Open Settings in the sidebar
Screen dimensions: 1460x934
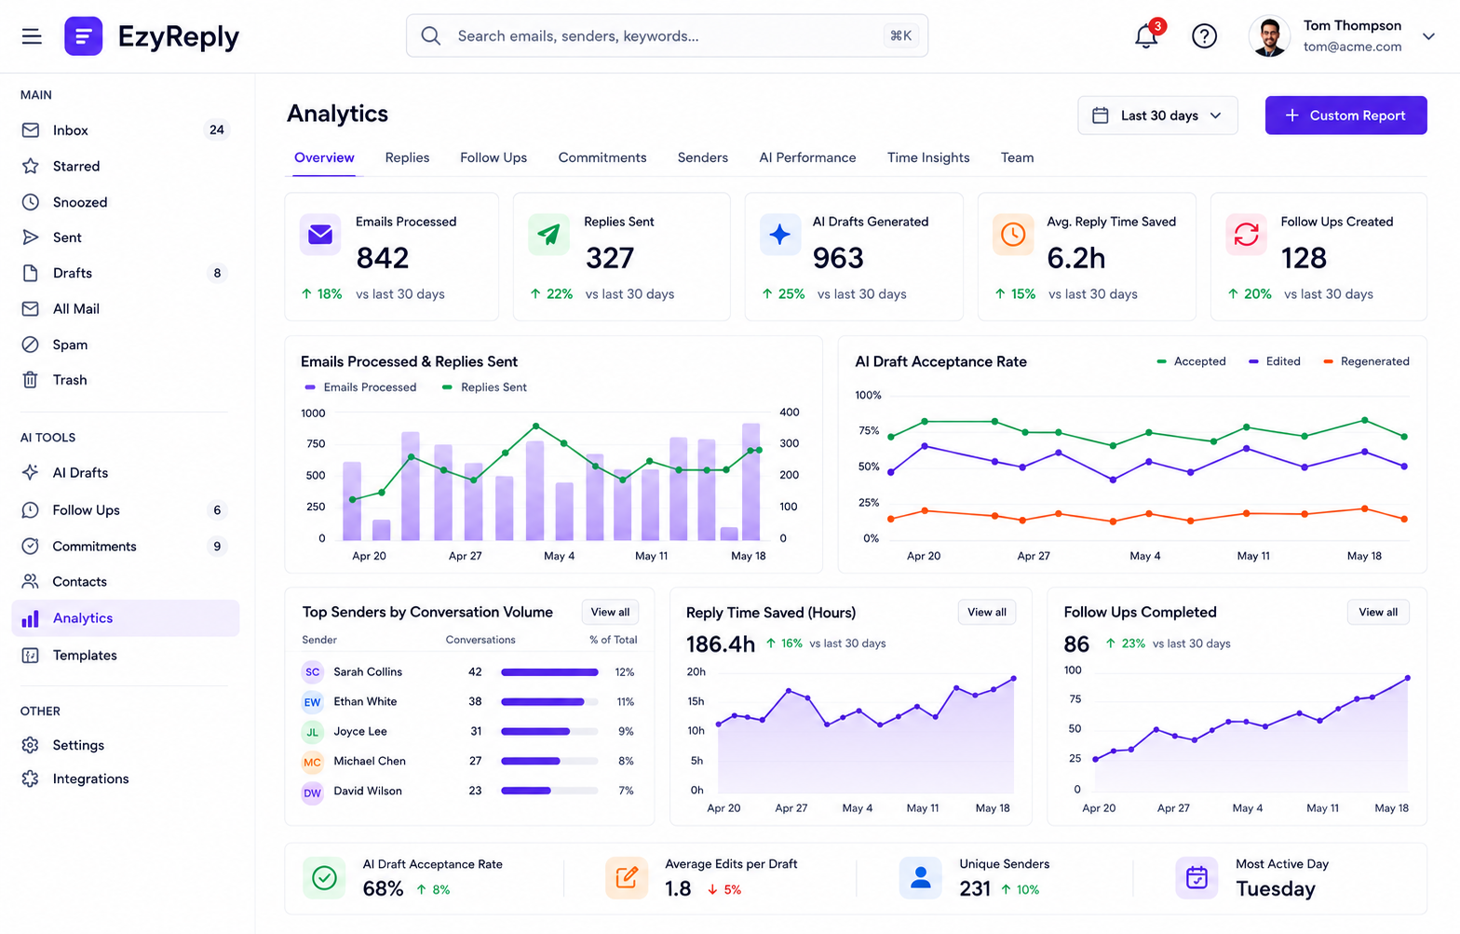tap(125, 745)
